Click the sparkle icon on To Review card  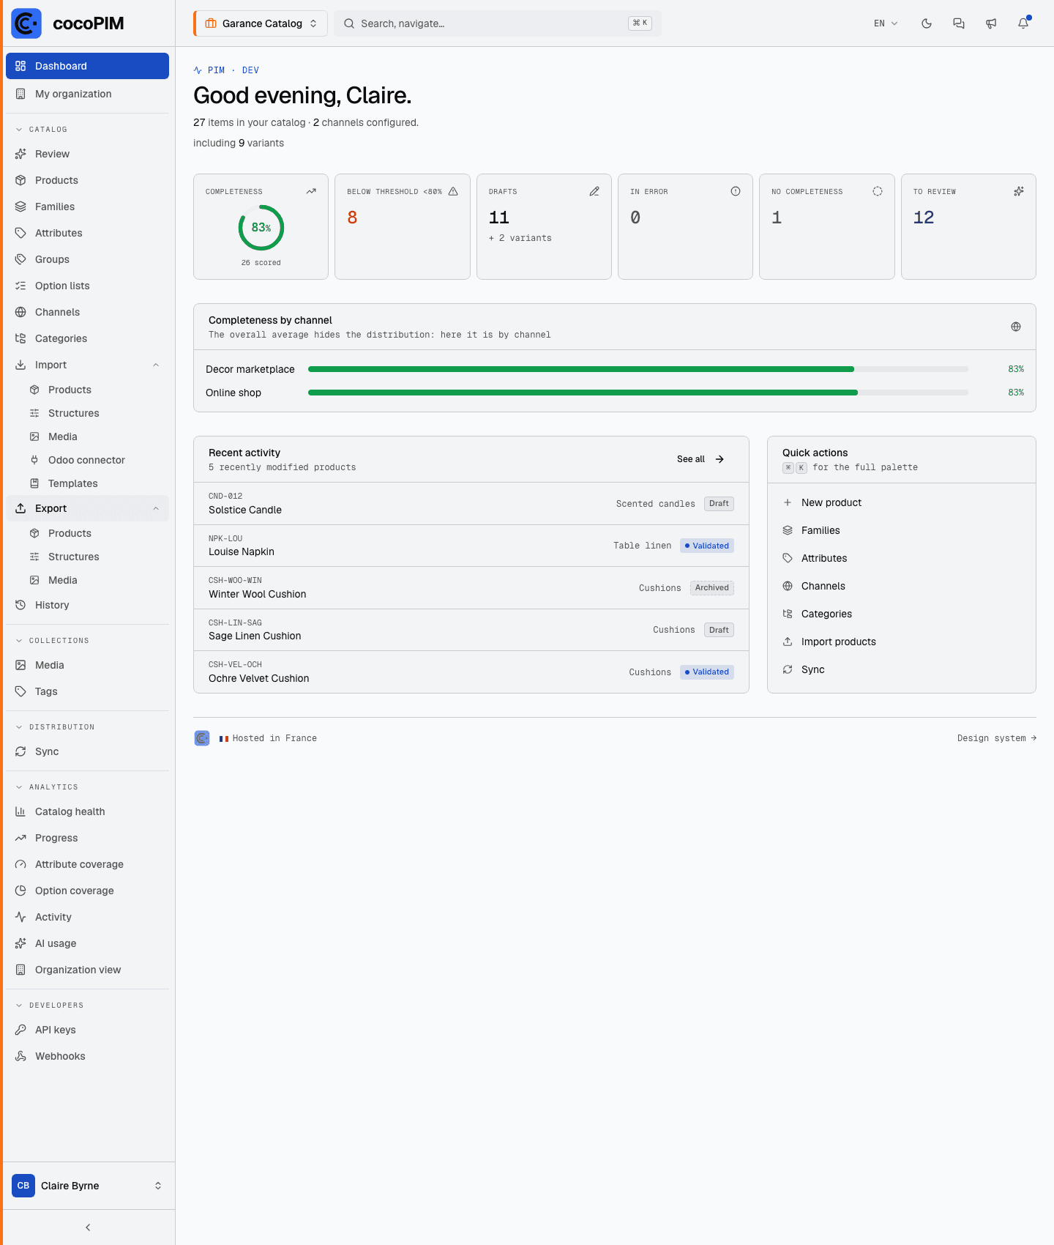1019,191
